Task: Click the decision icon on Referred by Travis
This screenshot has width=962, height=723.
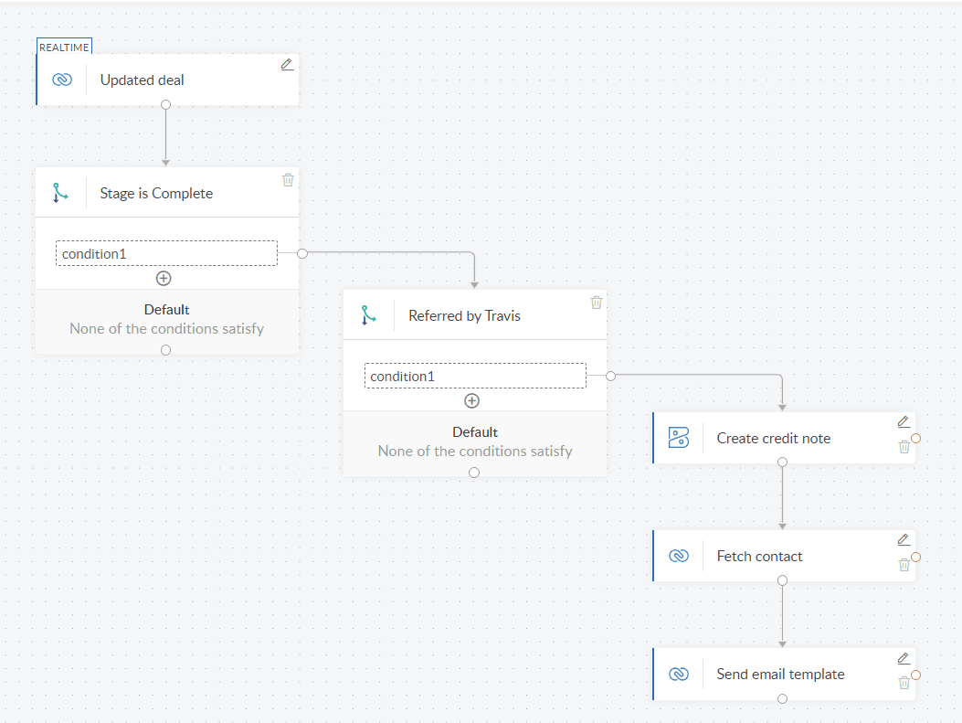Action: (368, 314)
